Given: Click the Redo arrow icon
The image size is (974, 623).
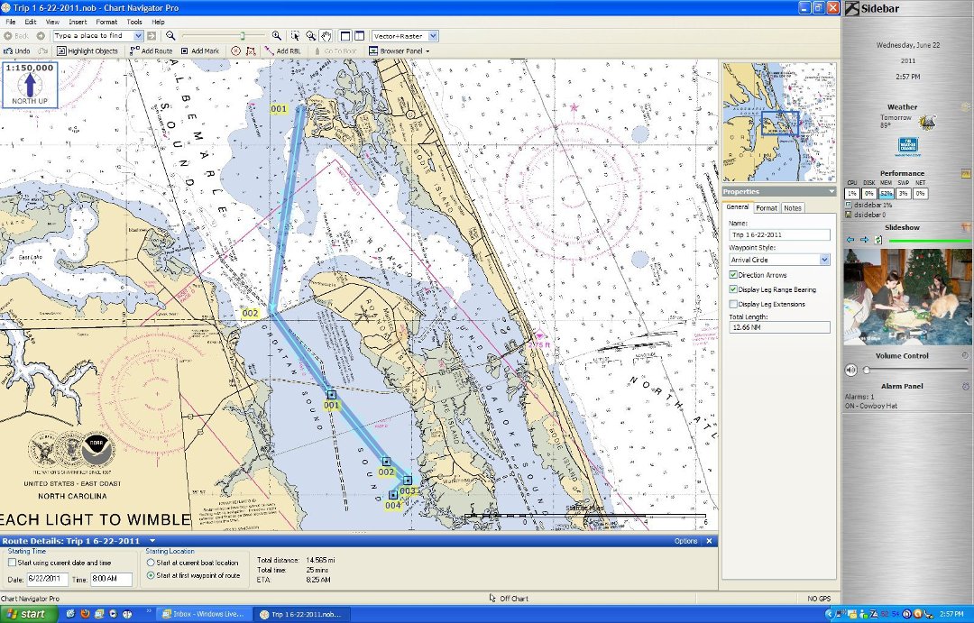Looking at the screenshot, I should pos(43,50).
